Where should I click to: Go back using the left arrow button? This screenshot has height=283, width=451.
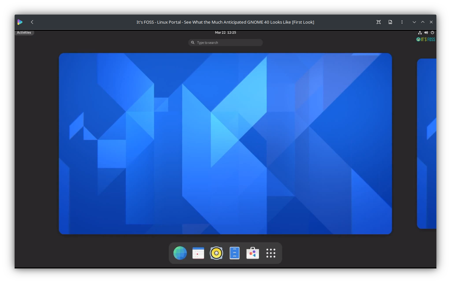point(32,22)
